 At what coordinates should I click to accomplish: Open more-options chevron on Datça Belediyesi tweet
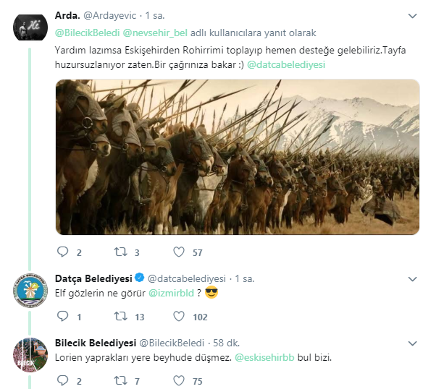click(412, 279)
